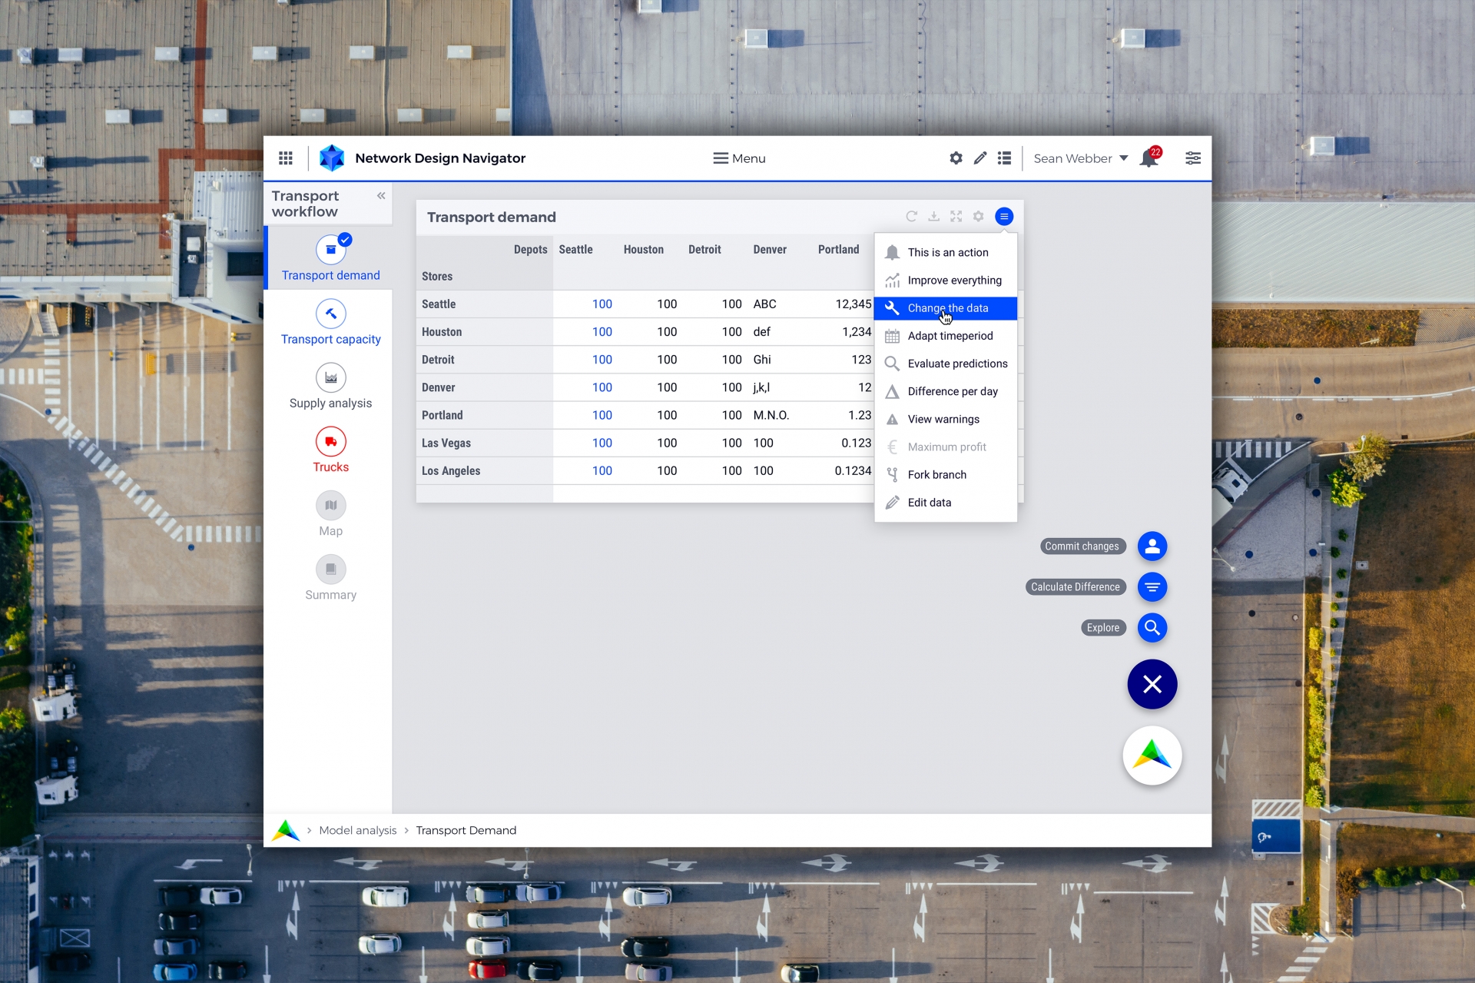
Task: Open the notifications bell with 22 badge
Action: pos(1149,158)
